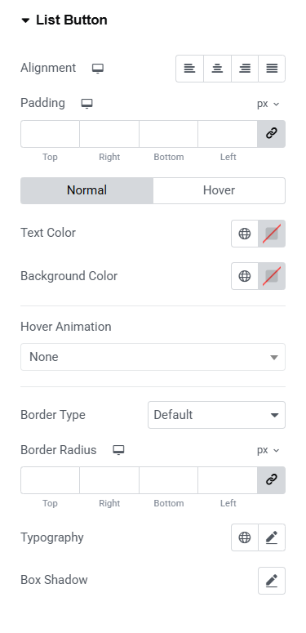Screen dimensions: 306x633
Task: Edit Typography with pencil icon
Action: coord(272,537)
